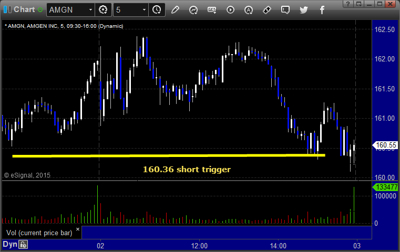Open the time template clock menu
Image resolution: width=400 pixels, height=252 pixels.
(x=157, y=10)
